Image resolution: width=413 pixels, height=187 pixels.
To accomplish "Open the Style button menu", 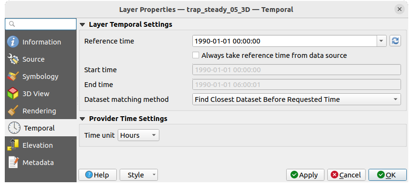I will 139,175.
